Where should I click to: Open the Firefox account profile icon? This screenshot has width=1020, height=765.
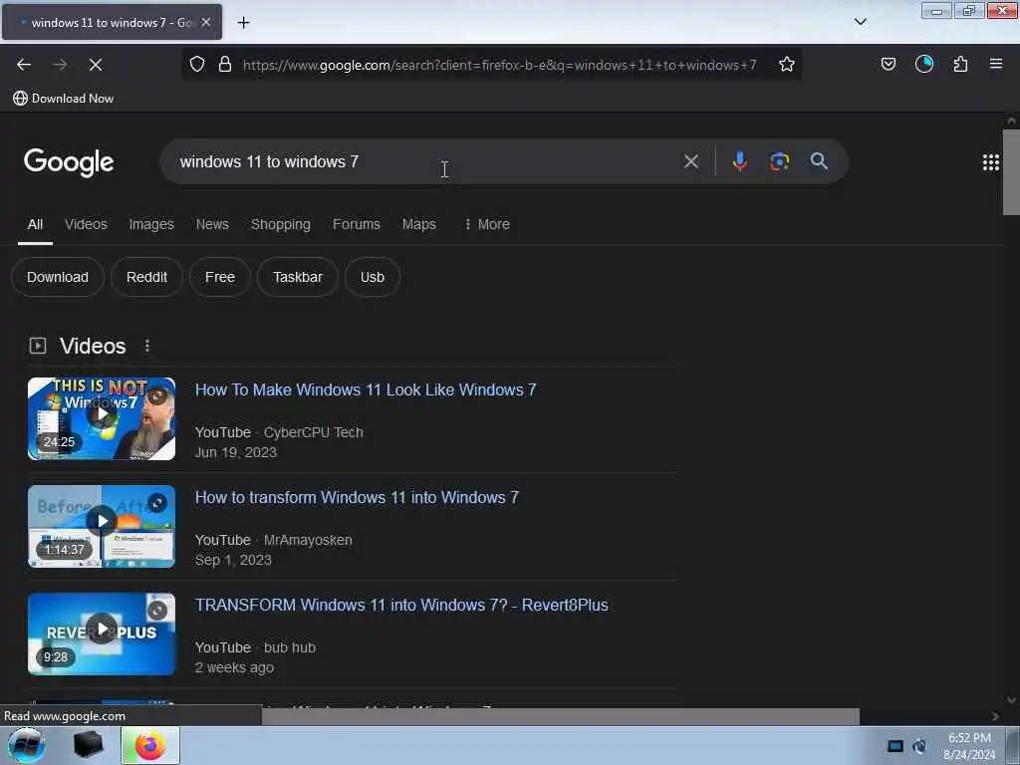click(924, 64)
